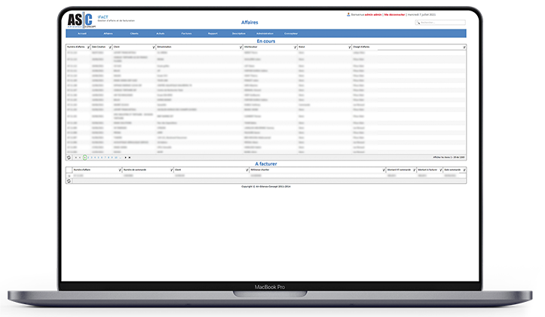Open filter on Date Création column
Screen dimensions: 545x317
tap(110, 47)
